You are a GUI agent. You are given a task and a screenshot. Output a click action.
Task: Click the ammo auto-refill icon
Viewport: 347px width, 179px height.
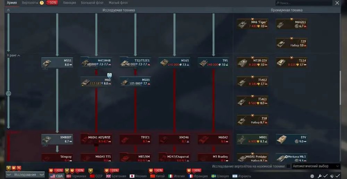point(332,176)
